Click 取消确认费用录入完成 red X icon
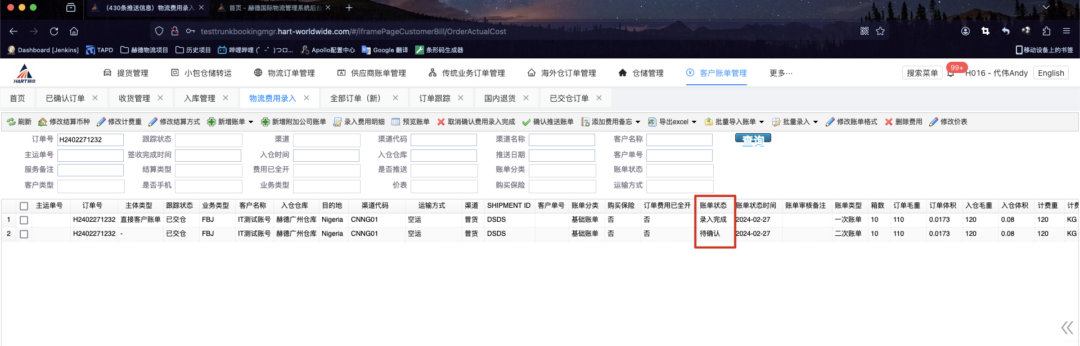The image size is (1080, 346). pos(441,122)
